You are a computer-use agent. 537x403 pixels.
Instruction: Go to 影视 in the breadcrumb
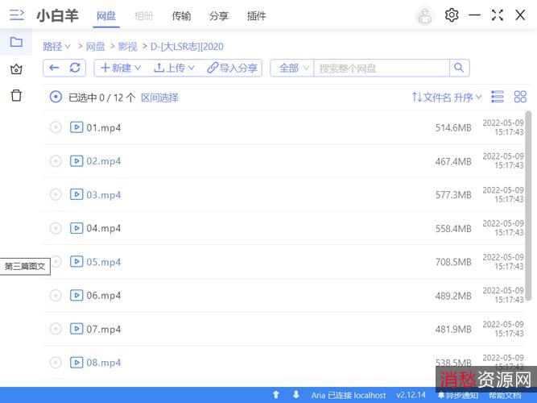tap(128, 46)
